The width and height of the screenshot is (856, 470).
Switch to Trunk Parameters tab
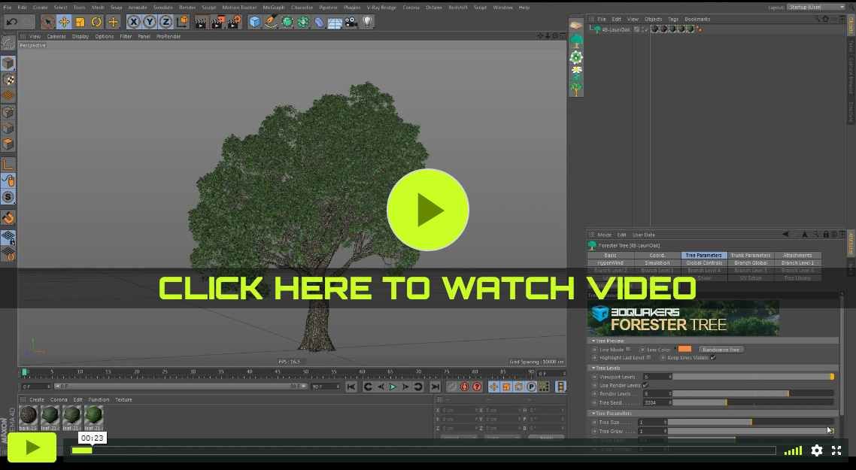[751, 256]
